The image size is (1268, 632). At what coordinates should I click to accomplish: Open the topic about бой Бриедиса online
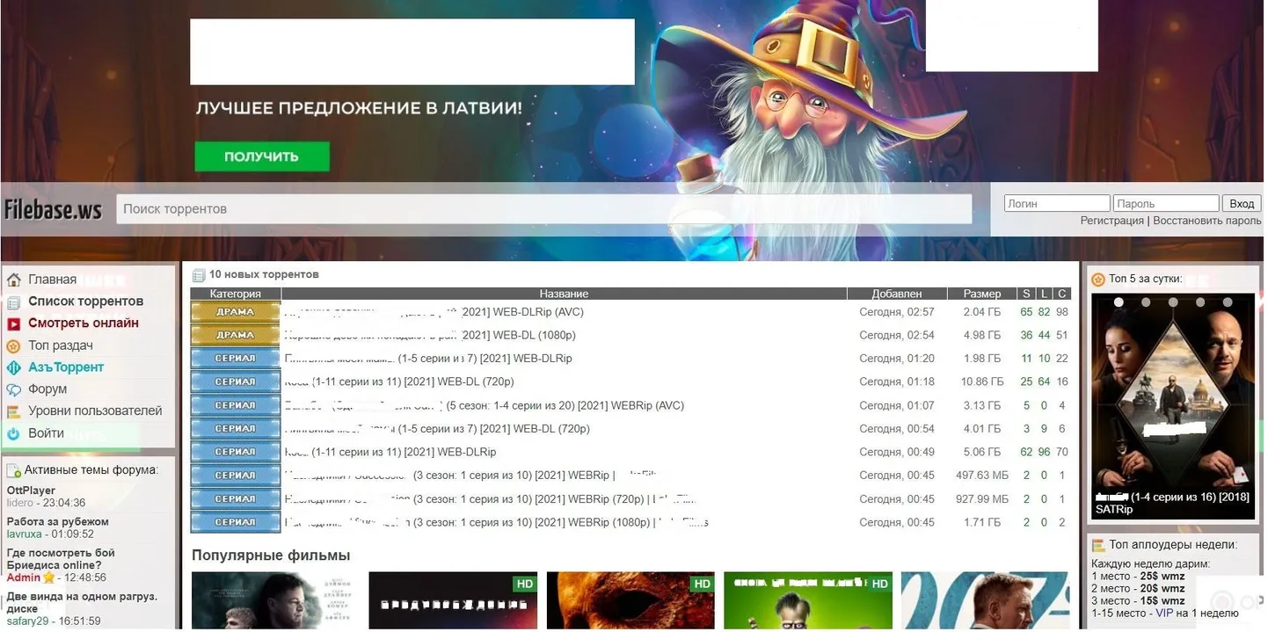(x=61, y=559)
